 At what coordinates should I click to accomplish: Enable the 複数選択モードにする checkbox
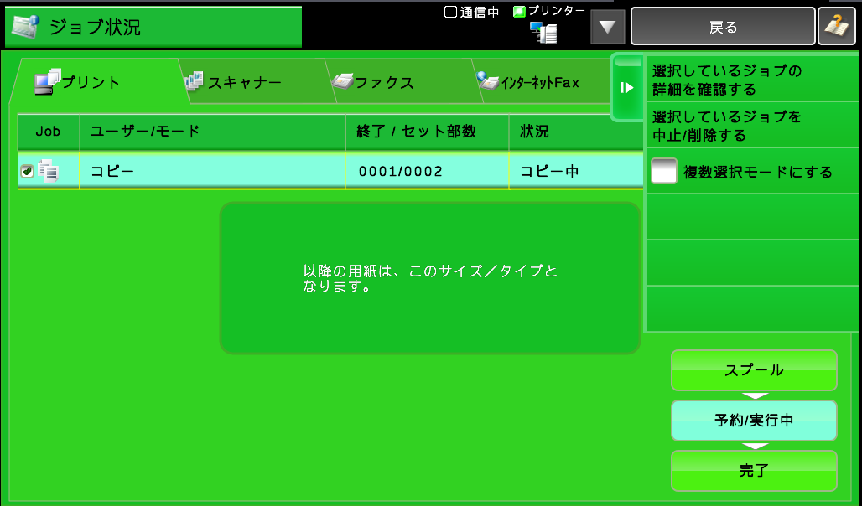(663, 172)
